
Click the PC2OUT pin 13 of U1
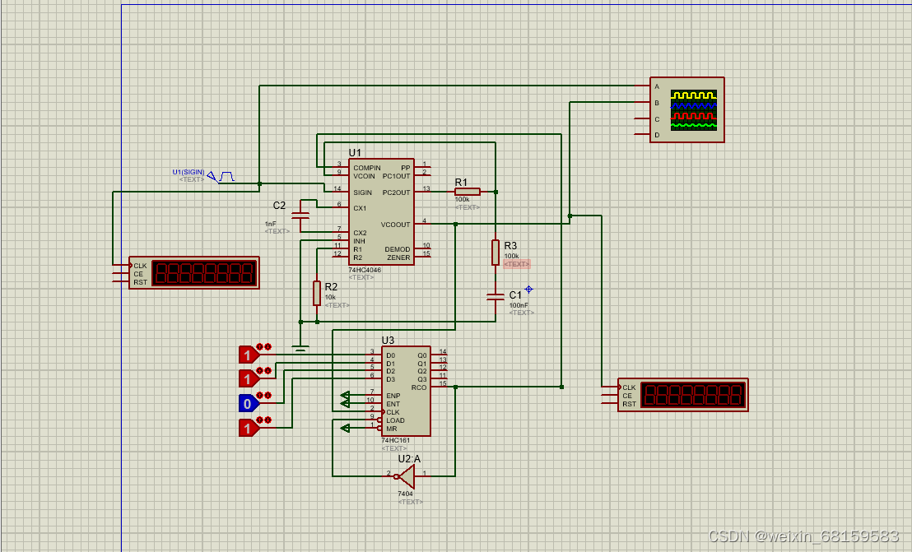pos(423,191)
